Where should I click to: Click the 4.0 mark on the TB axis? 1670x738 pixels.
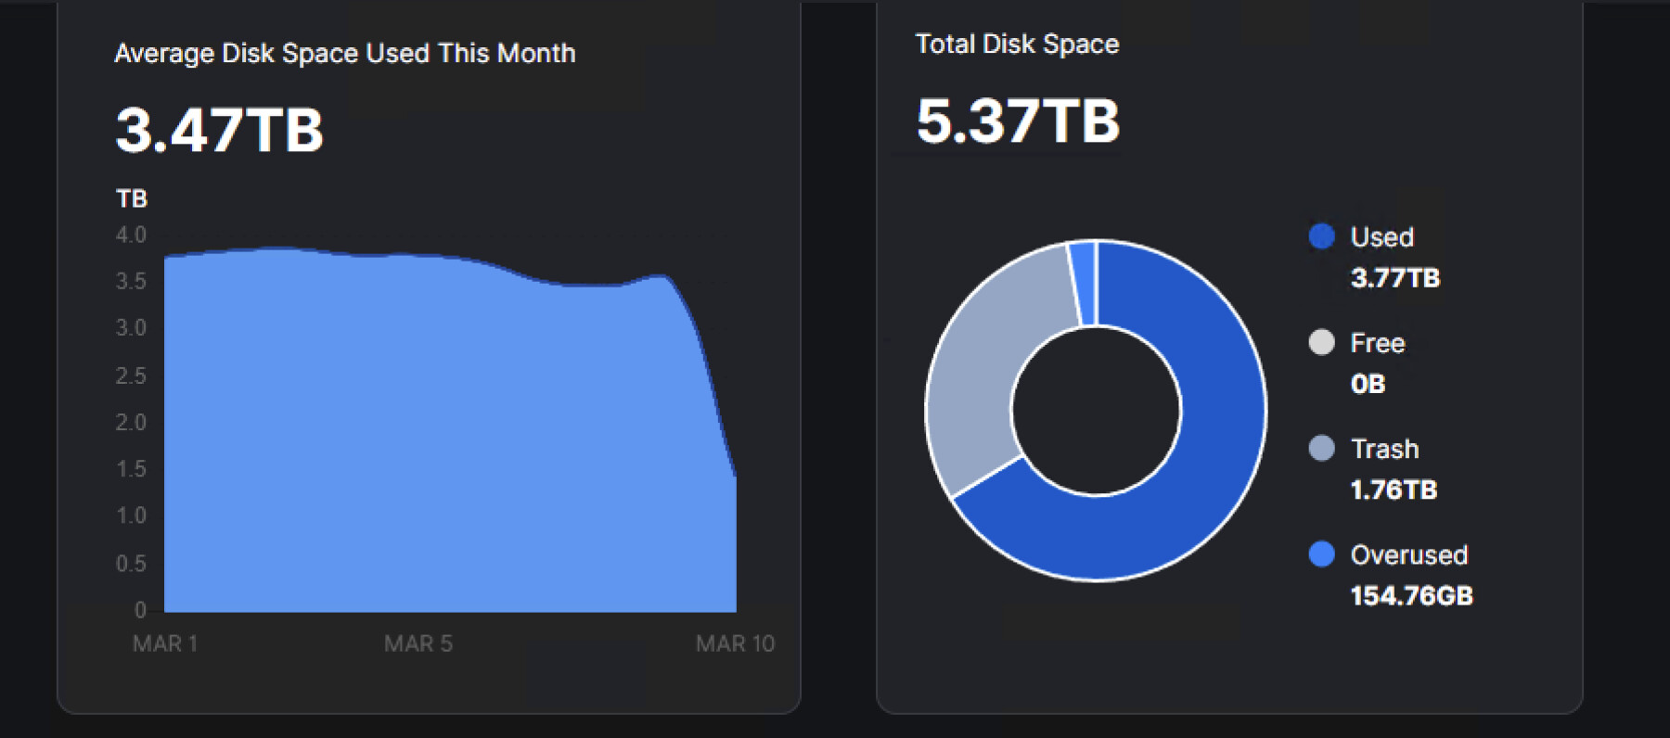click(131, 235)
